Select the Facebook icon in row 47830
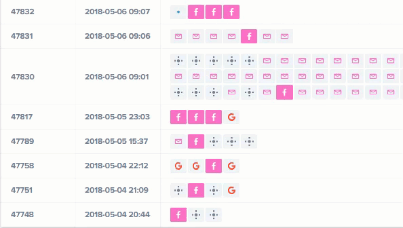Image resolution: width=403 pixels, height=228 pixels. [284, 92]
